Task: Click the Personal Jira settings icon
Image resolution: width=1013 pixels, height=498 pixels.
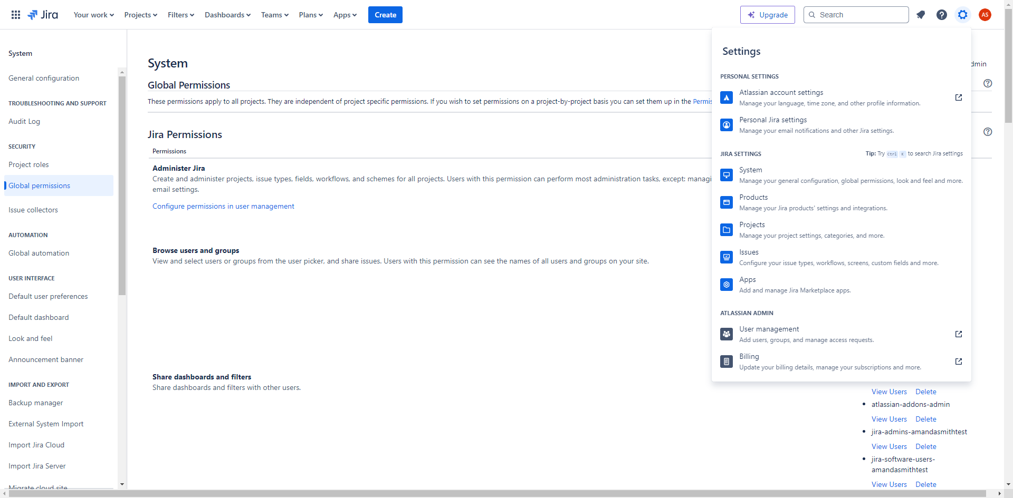Action: point(727,125)
